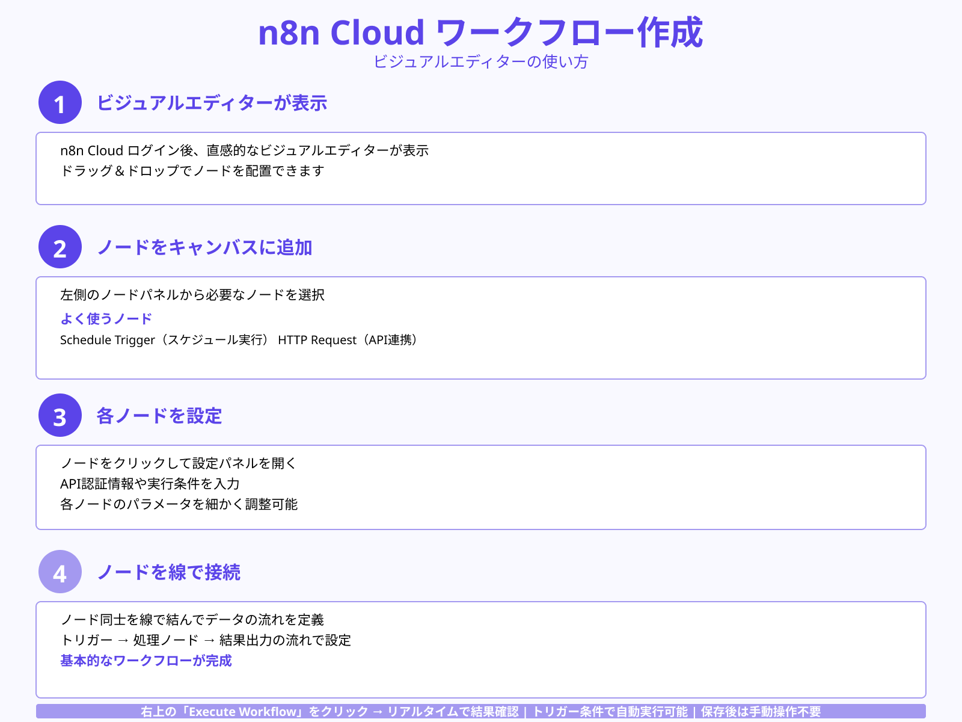The width and height of the screenshot is (962, 722).
Task: Click the n8n Cloud ワークフロー作成 title
Action: (481, 34)
